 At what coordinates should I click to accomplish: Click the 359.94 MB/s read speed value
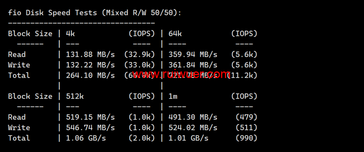pyautogui.click(x=193, y=55)
